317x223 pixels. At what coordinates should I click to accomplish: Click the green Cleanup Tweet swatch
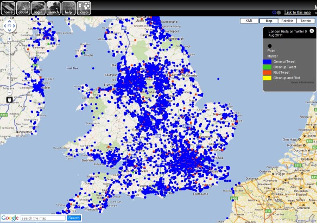(267, 67)
